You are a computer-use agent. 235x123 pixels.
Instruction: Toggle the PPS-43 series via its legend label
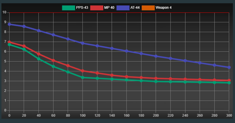82,7
